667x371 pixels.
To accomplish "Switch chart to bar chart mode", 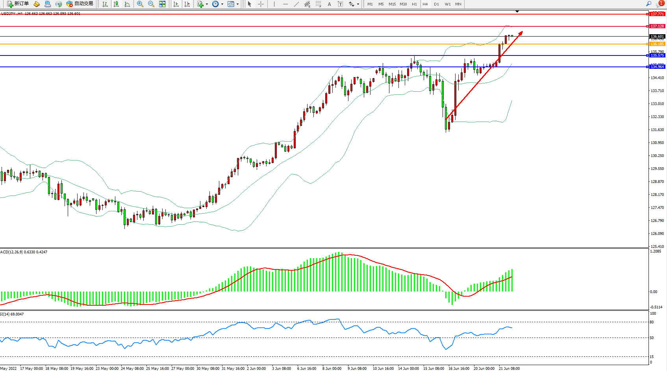I will [105, 4].
